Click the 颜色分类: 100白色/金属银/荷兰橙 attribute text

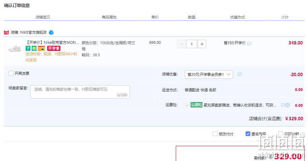coord(108,46)
